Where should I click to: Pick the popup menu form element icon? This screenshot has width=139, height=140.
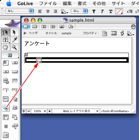click(x=15, y=108)
